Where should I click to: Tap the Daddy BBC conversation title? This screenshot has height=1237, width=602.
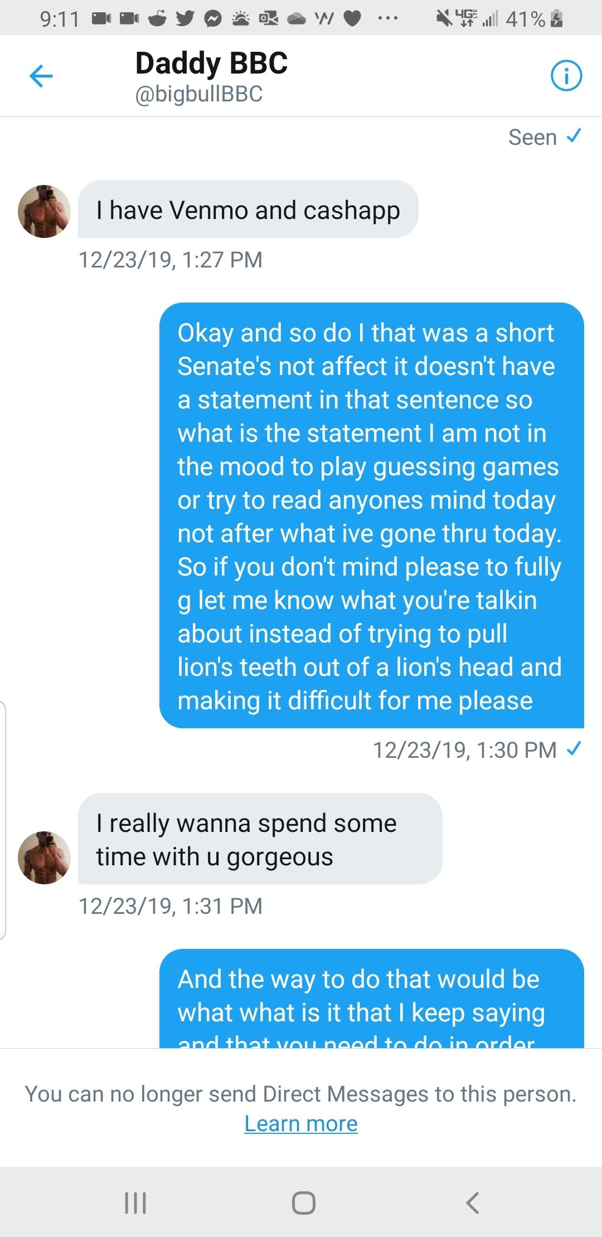211,63
